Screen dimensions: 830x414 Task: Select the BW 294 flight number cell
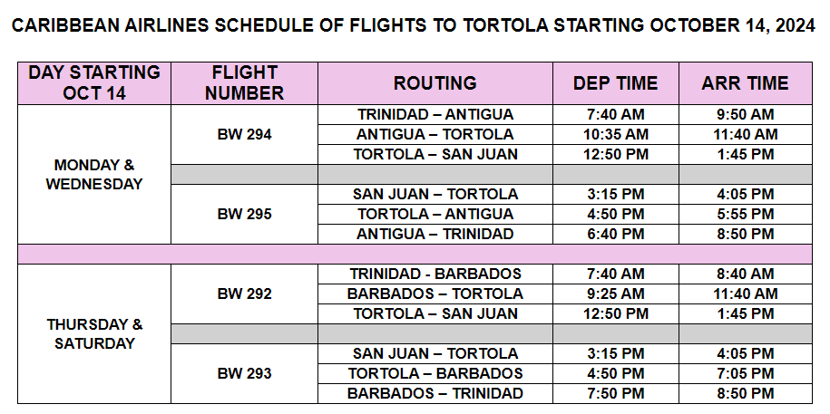(245, 134)
